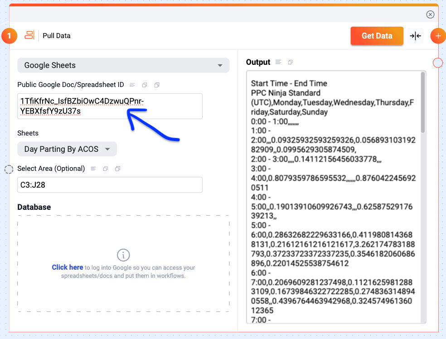Focus the C3:J28 area input field
Viewport: 446px width, 339px height.
tap(110, 185)
